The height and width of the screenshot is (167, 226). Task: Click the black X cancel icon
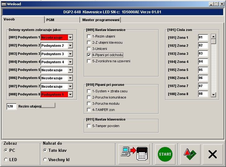pyautogui.click(x=213, y=154)
